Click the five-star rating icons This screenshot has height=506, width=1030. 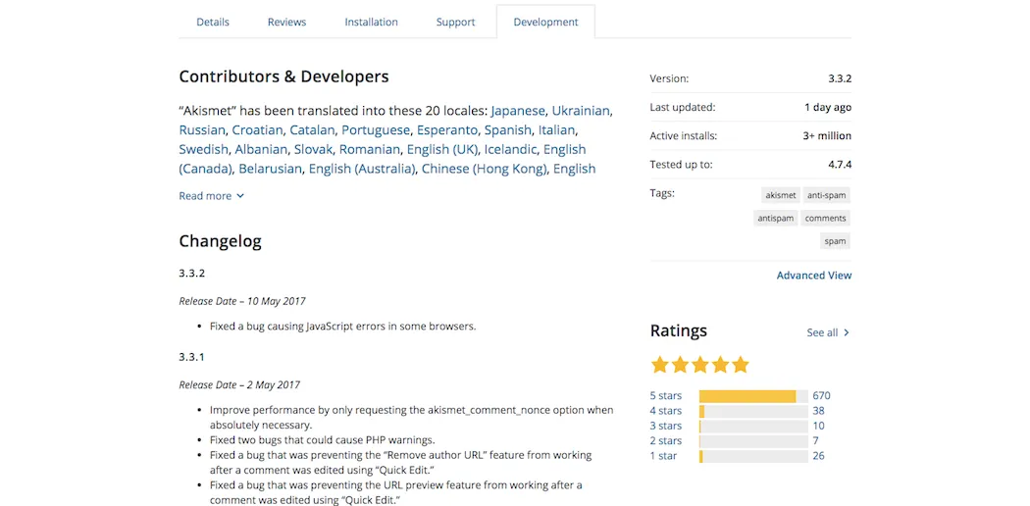coord(699,365)
